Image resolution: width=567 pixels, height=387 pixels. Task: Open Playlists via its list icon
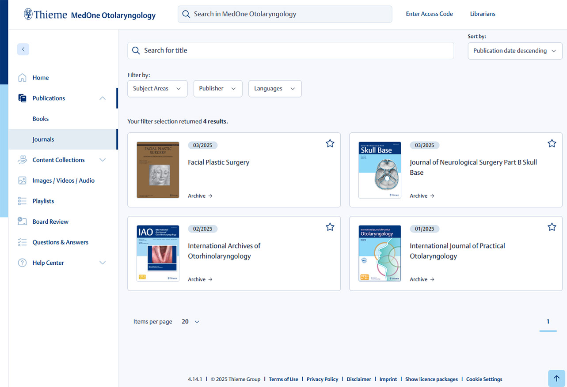click(22, 201)
